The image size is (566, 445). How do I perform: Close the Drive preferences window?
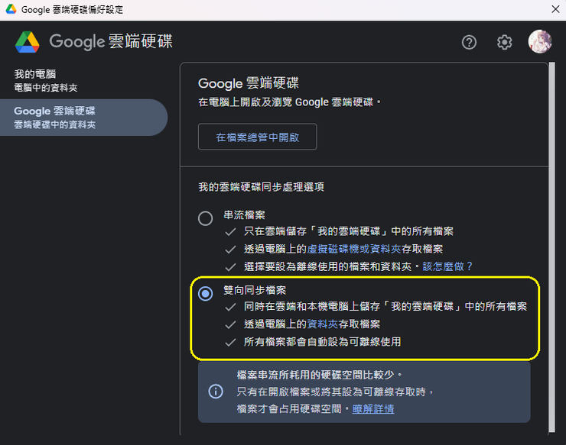pyautogui.click(x=555, y=9)
